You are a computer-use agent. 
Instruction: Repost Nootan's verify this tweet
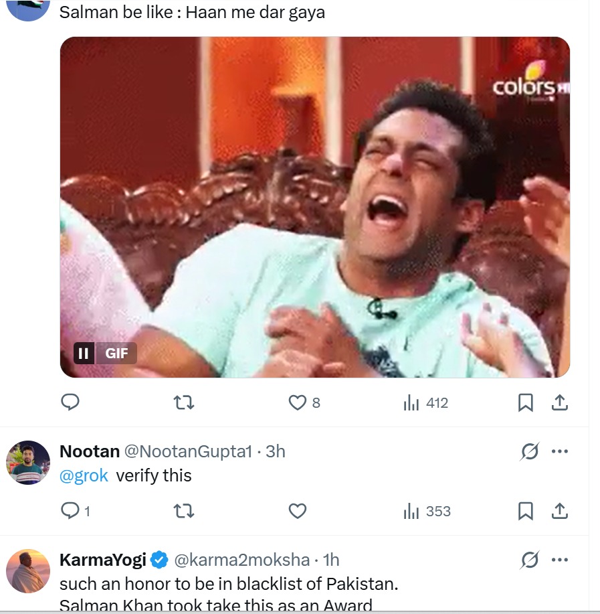183,512
